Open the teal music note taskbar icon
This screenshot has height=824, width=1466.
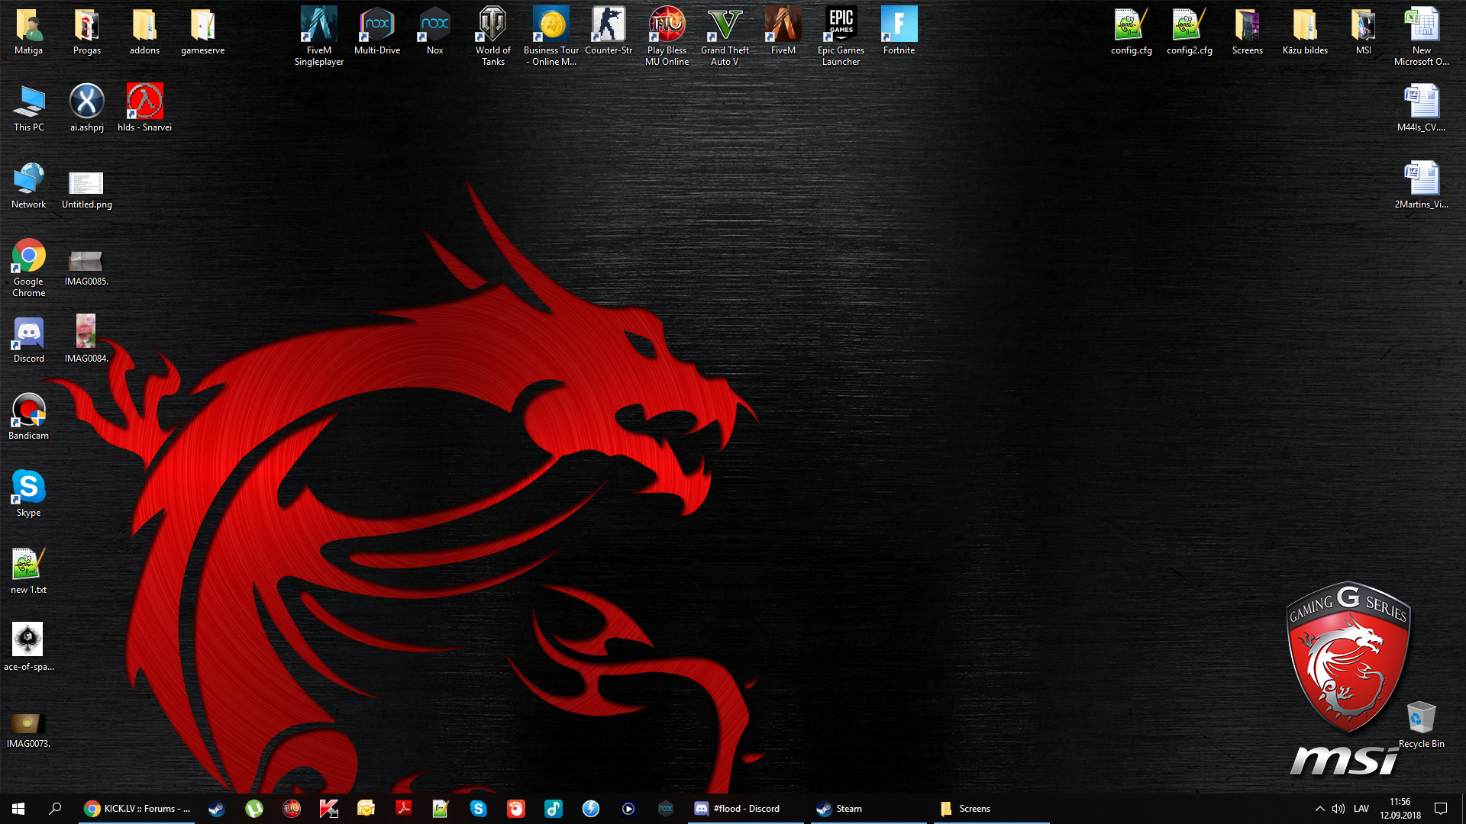[x=554, y=809]
